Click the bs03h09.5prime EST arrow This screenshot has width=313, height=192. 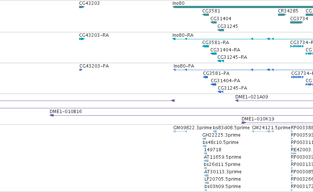[206, 191]
